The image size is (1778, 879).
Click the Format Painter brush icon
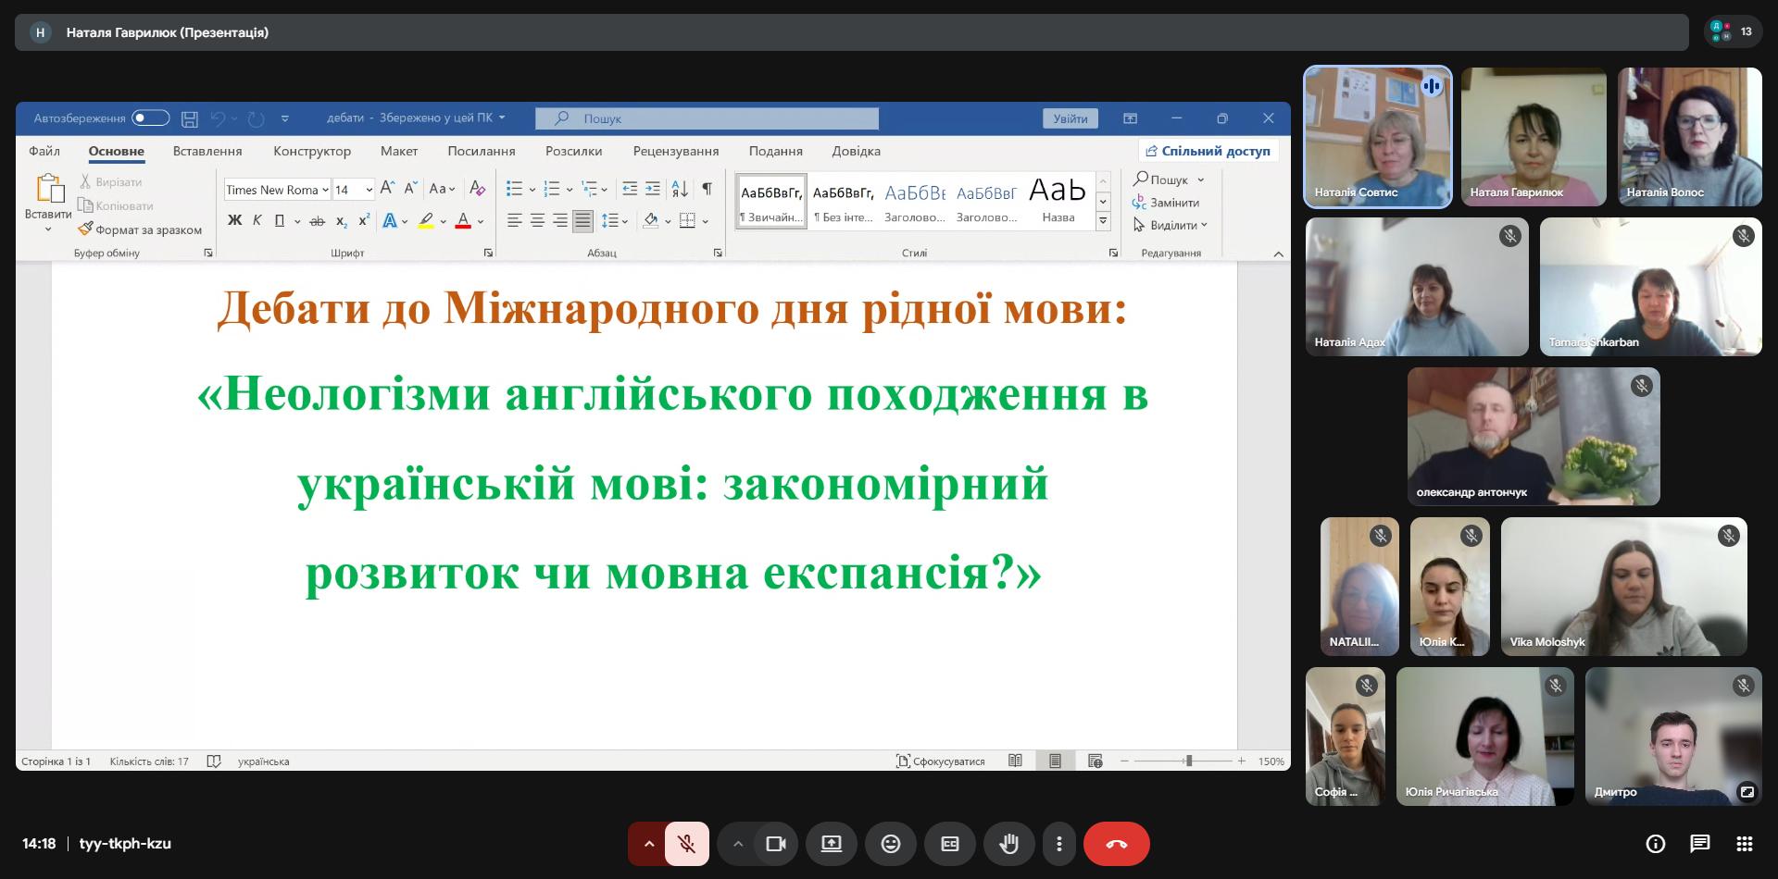[x=86, y=229]
